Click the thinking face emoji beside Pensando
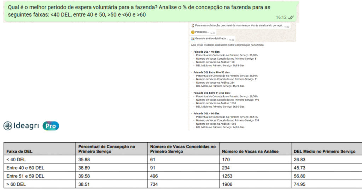Screen dimensions: 362x191 point(193,32)
